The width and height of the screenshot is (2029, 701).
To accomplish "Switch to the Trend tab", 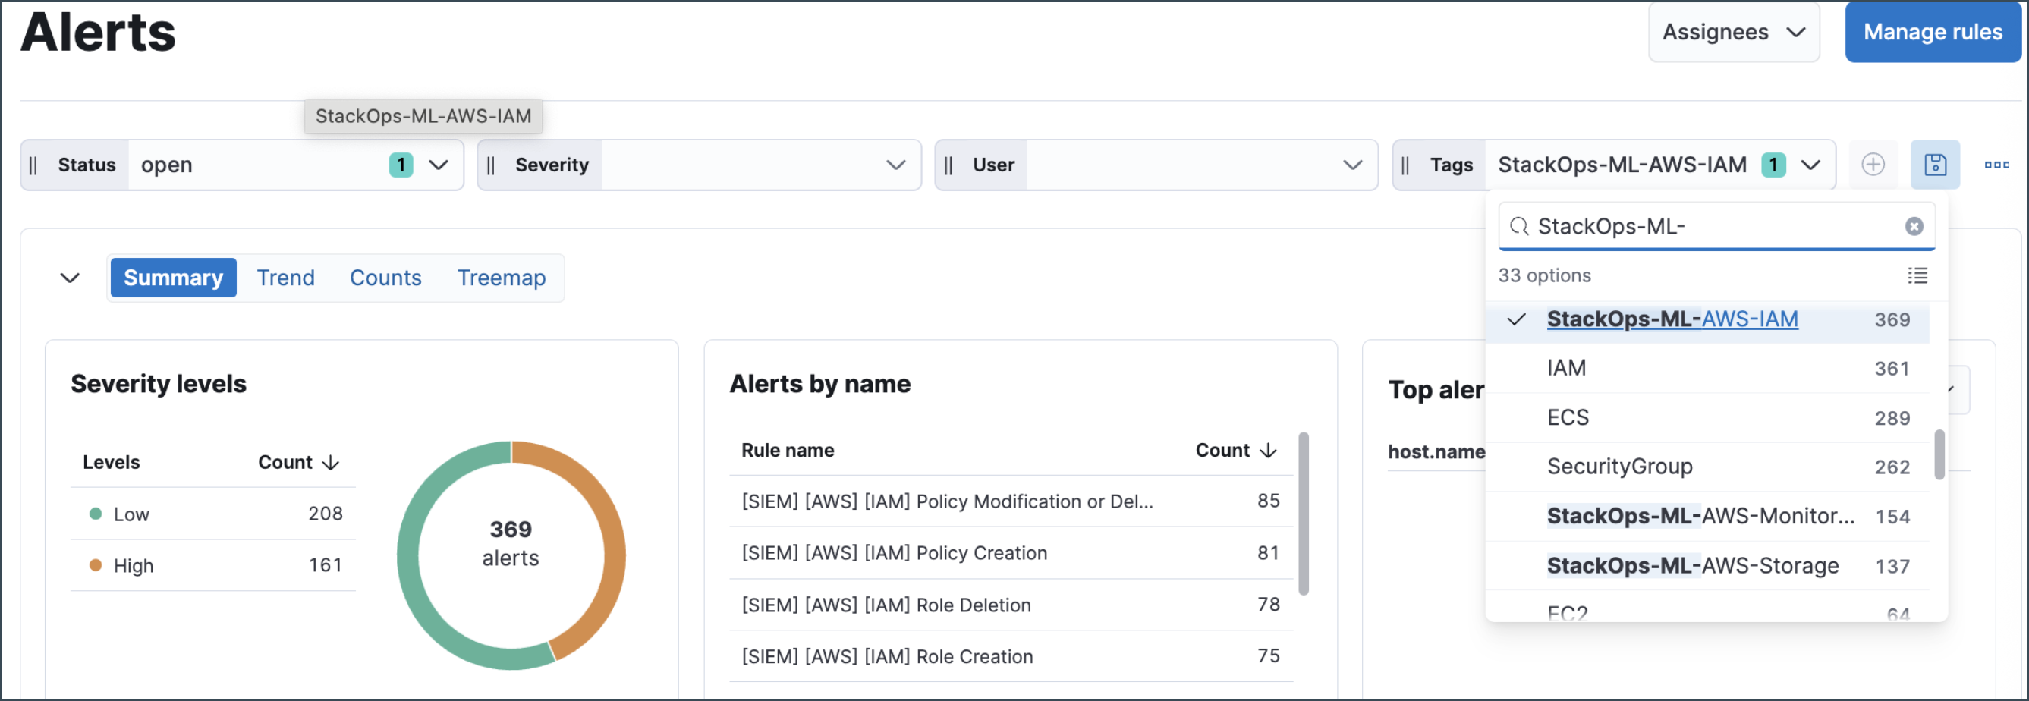I will click(x=285, y=278).
